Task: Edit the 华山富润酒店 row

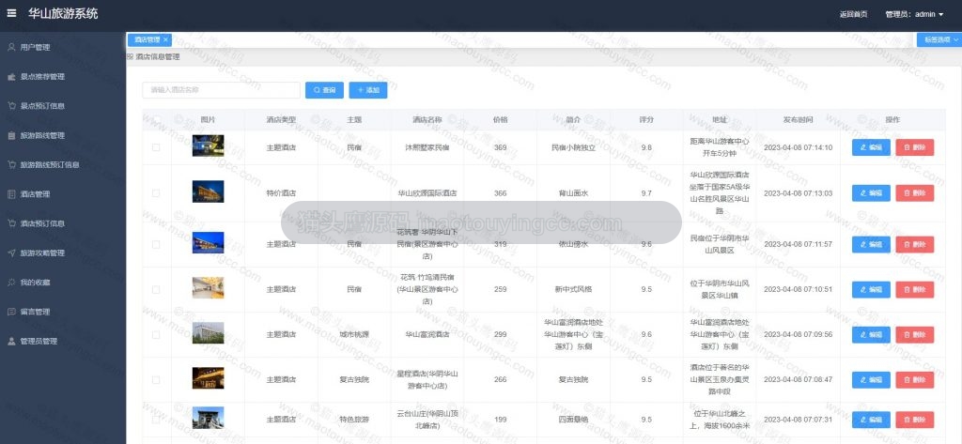Action: [x=871, y=335]
